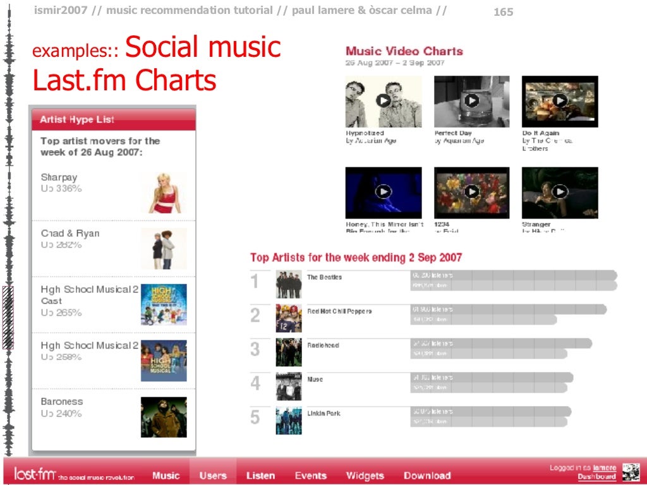Open the Stranger video title
This screenshot has height=485, width=647.
coord(536,224)
